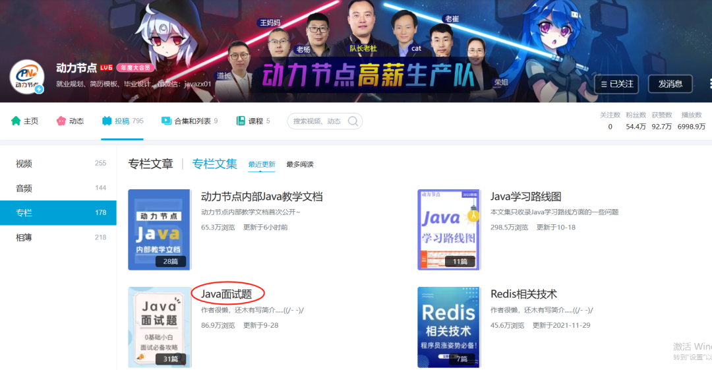Click the 投稿 tab icon

107,121
